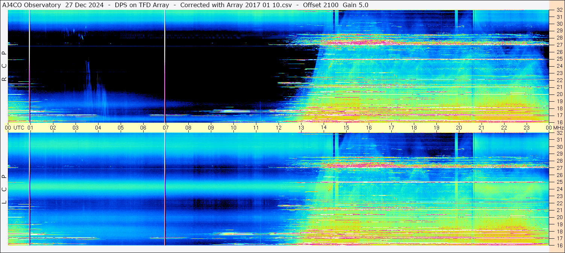Screen dimensions: 565x253
Task: Click the UTC label on time axis
Action: click(x=19, y=128)
